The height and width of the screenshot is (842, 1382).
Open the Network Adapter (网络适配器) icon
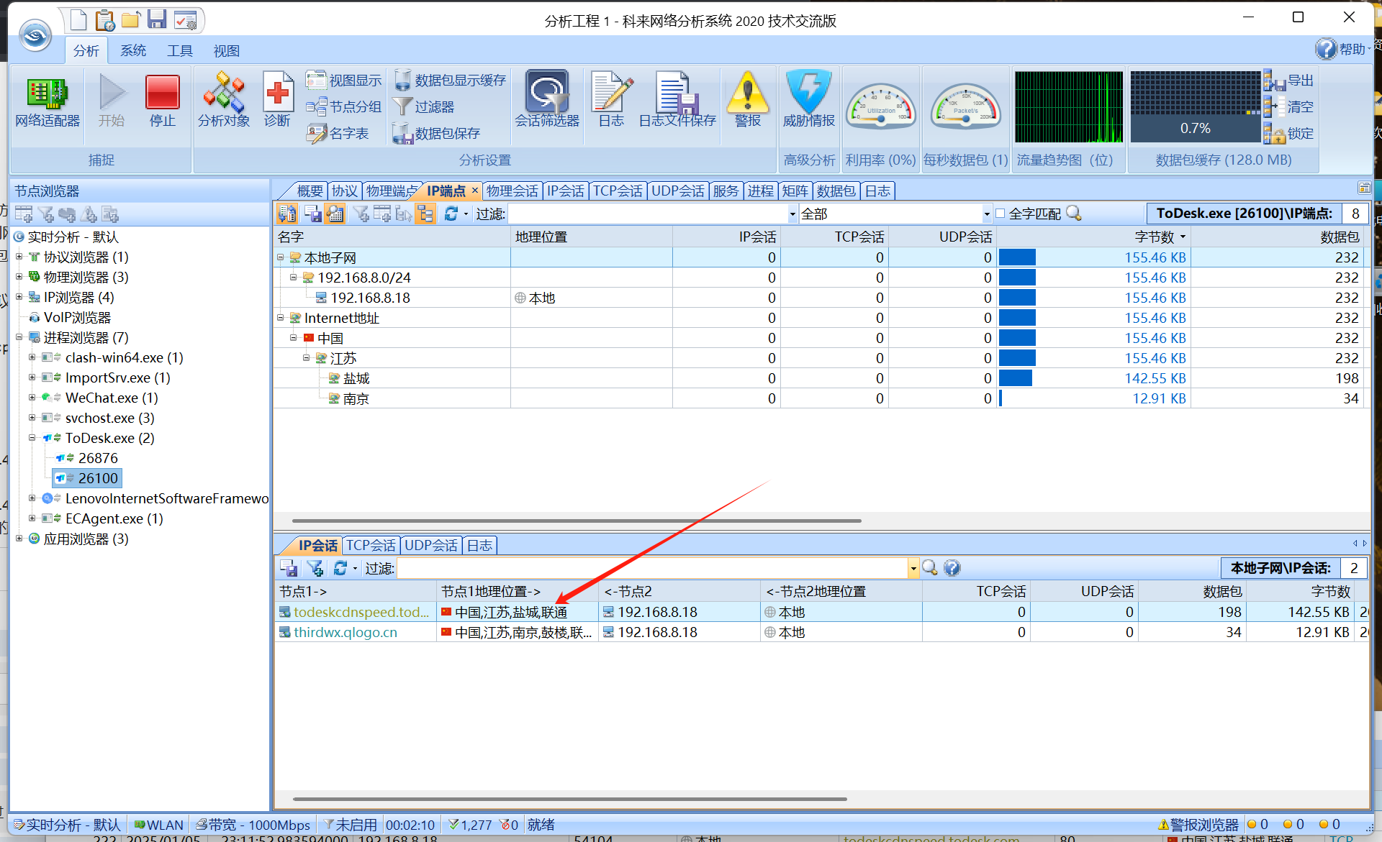click(x=47, y=93)
